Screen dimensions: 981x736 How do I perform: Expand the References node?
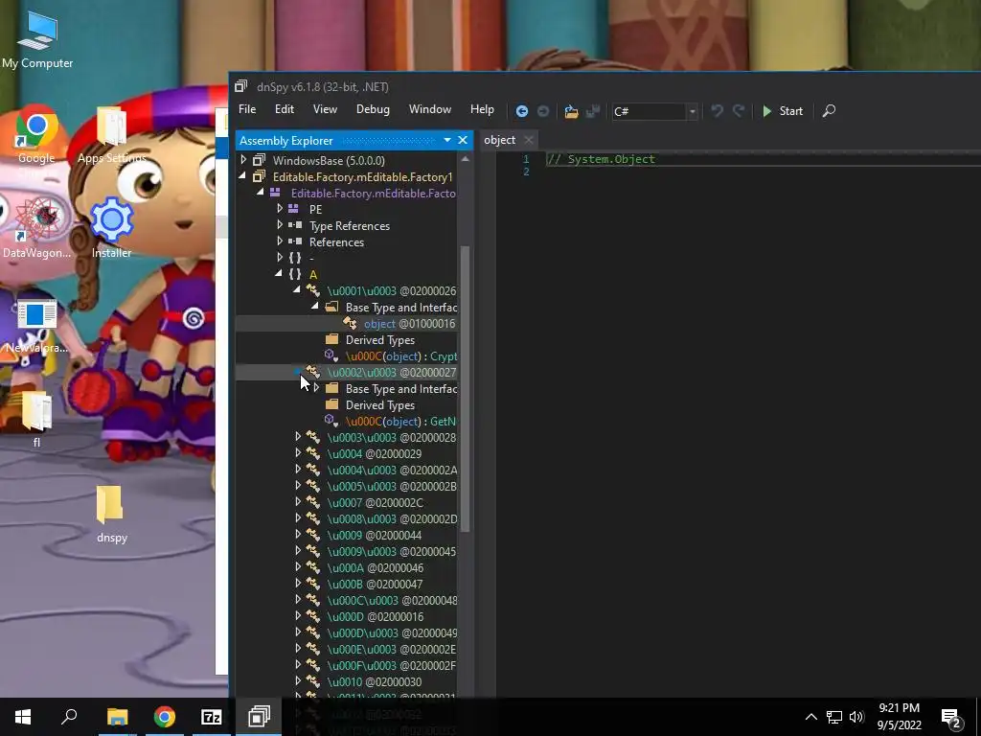(280, 241)
